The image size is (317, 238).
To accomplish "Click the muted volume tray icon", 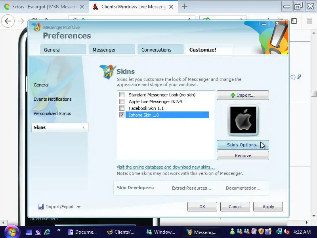I will click(286, 231).
